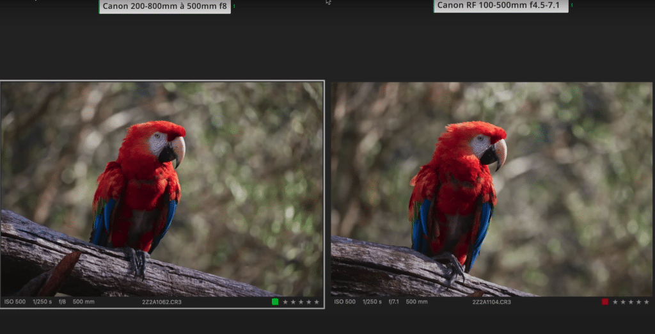
Task: Click the "Canon 200-800mm à 500mm f8" label
Action: tap(164, 6)
